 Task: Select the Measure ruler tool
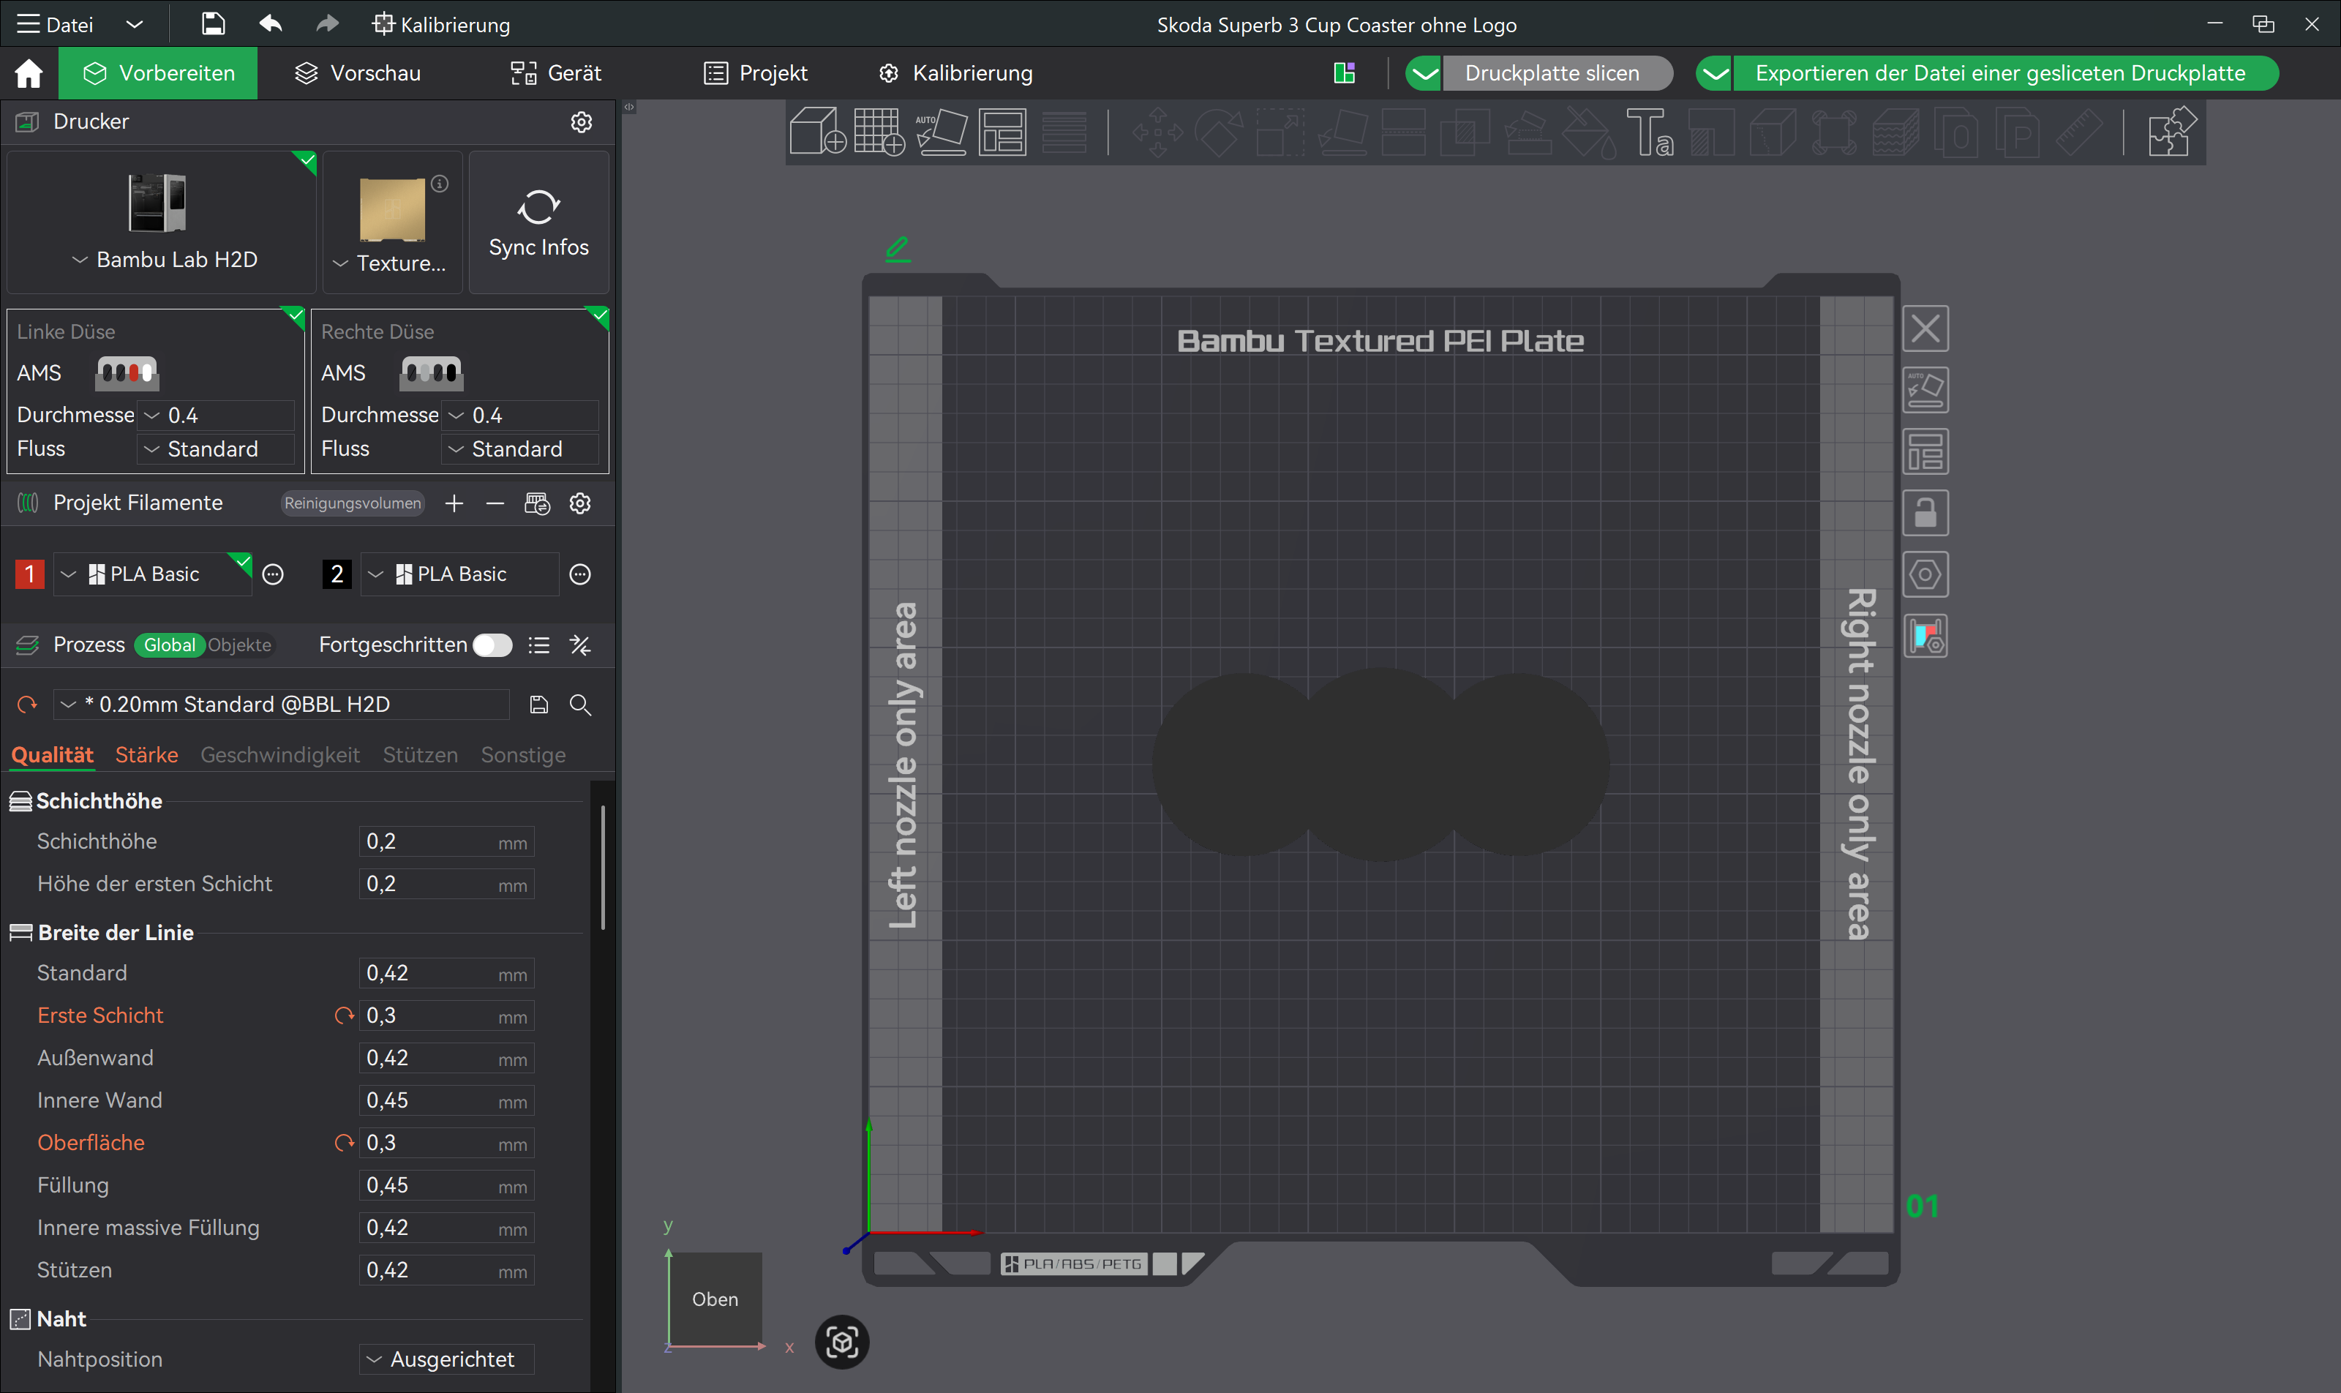(2080, 132)
